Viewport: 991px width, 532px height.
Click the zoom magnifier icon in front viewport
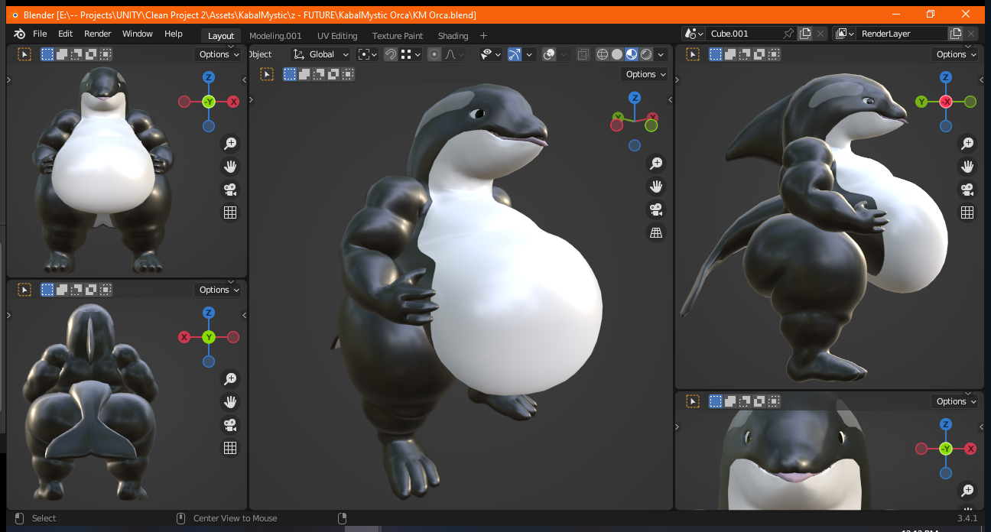230,143
